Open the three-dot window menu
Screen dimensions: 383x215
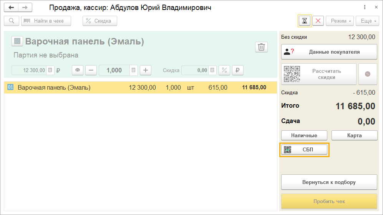pos(364,8)
